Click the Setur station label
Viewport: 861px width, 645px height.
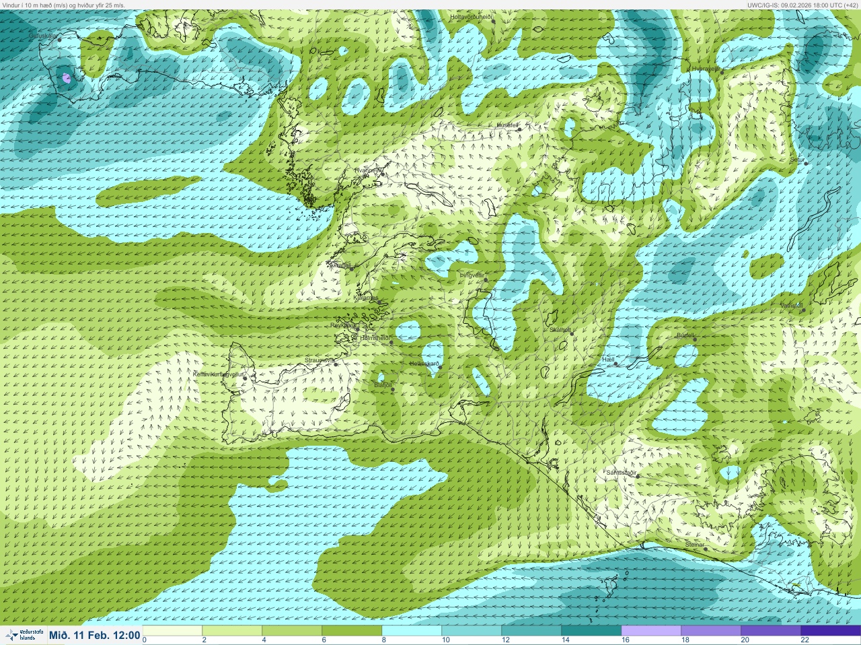798,159
